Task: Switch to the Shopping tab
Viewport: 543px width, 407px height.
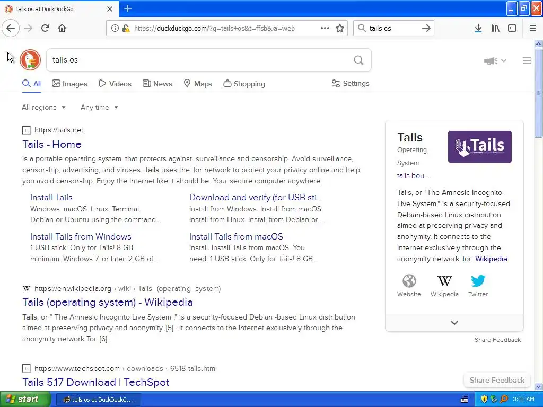Action: click(244, 84)
